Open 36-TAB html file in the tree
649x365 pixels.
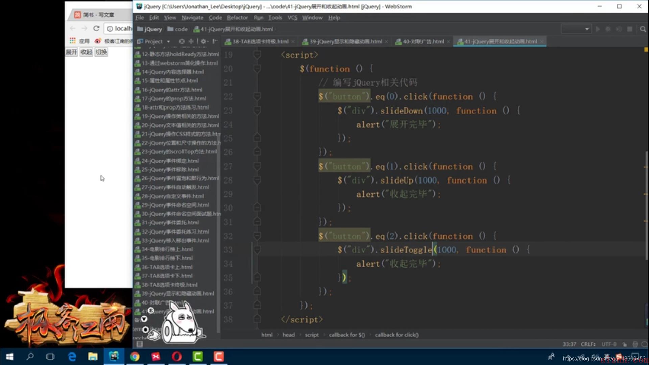click(164, 267)
